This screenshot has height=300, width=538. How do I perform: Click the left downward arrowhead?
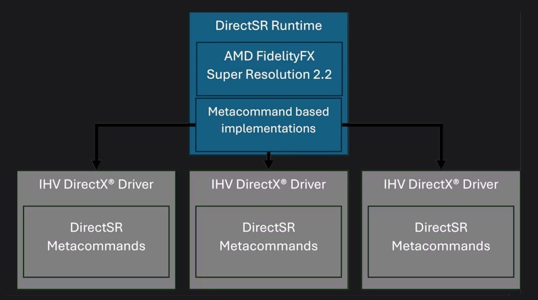(96, 164)
